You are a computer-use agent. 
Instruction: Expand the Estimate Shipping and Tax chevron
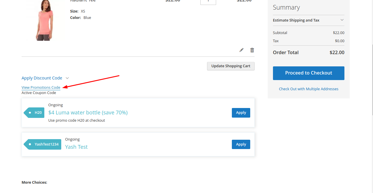pyautogui.click(x=342, y=20)
